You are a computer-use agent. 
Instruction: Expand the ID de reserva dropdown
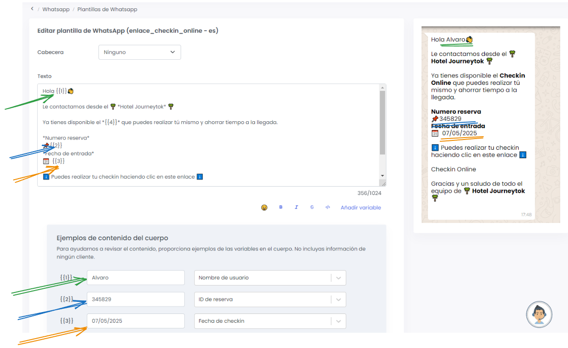(338, 299)
